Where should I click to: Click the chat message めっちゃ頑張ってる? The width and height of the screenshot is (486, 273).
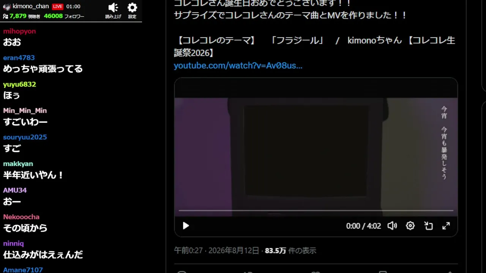pos(43,69)
